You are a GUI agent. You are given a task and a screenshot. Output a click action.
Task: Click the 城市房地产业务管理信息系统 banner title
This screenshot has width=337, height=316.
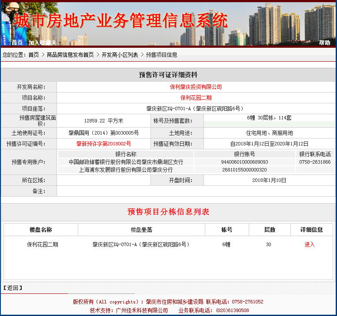tap(121, 20)
